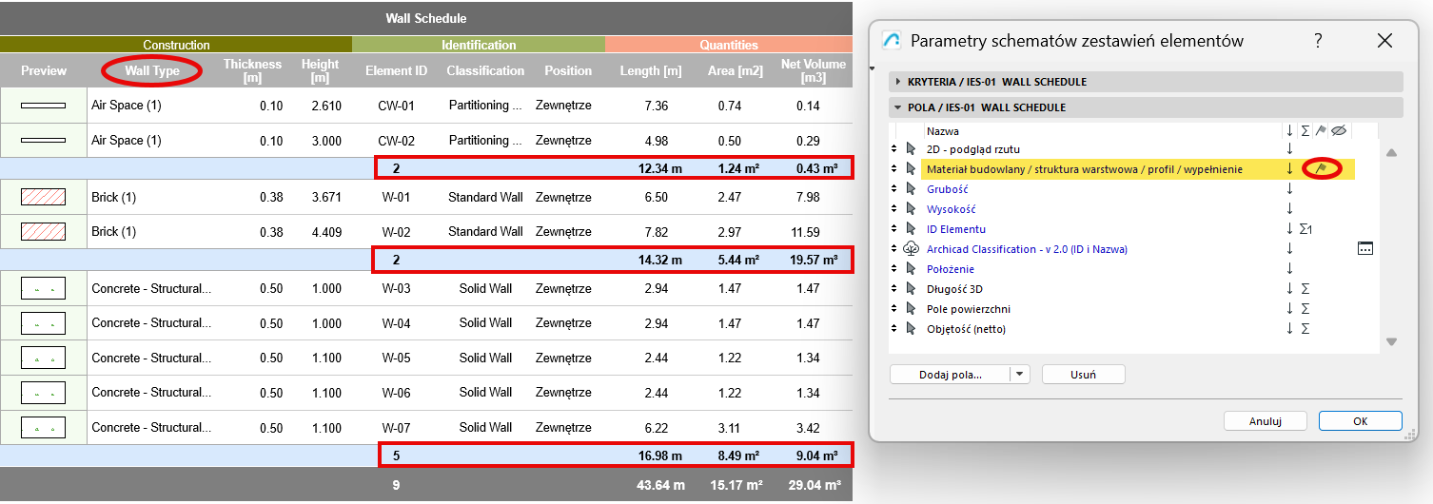Confirm the dialog with OK
This screenshot has height=504, width=1433.
(1361, 421)
